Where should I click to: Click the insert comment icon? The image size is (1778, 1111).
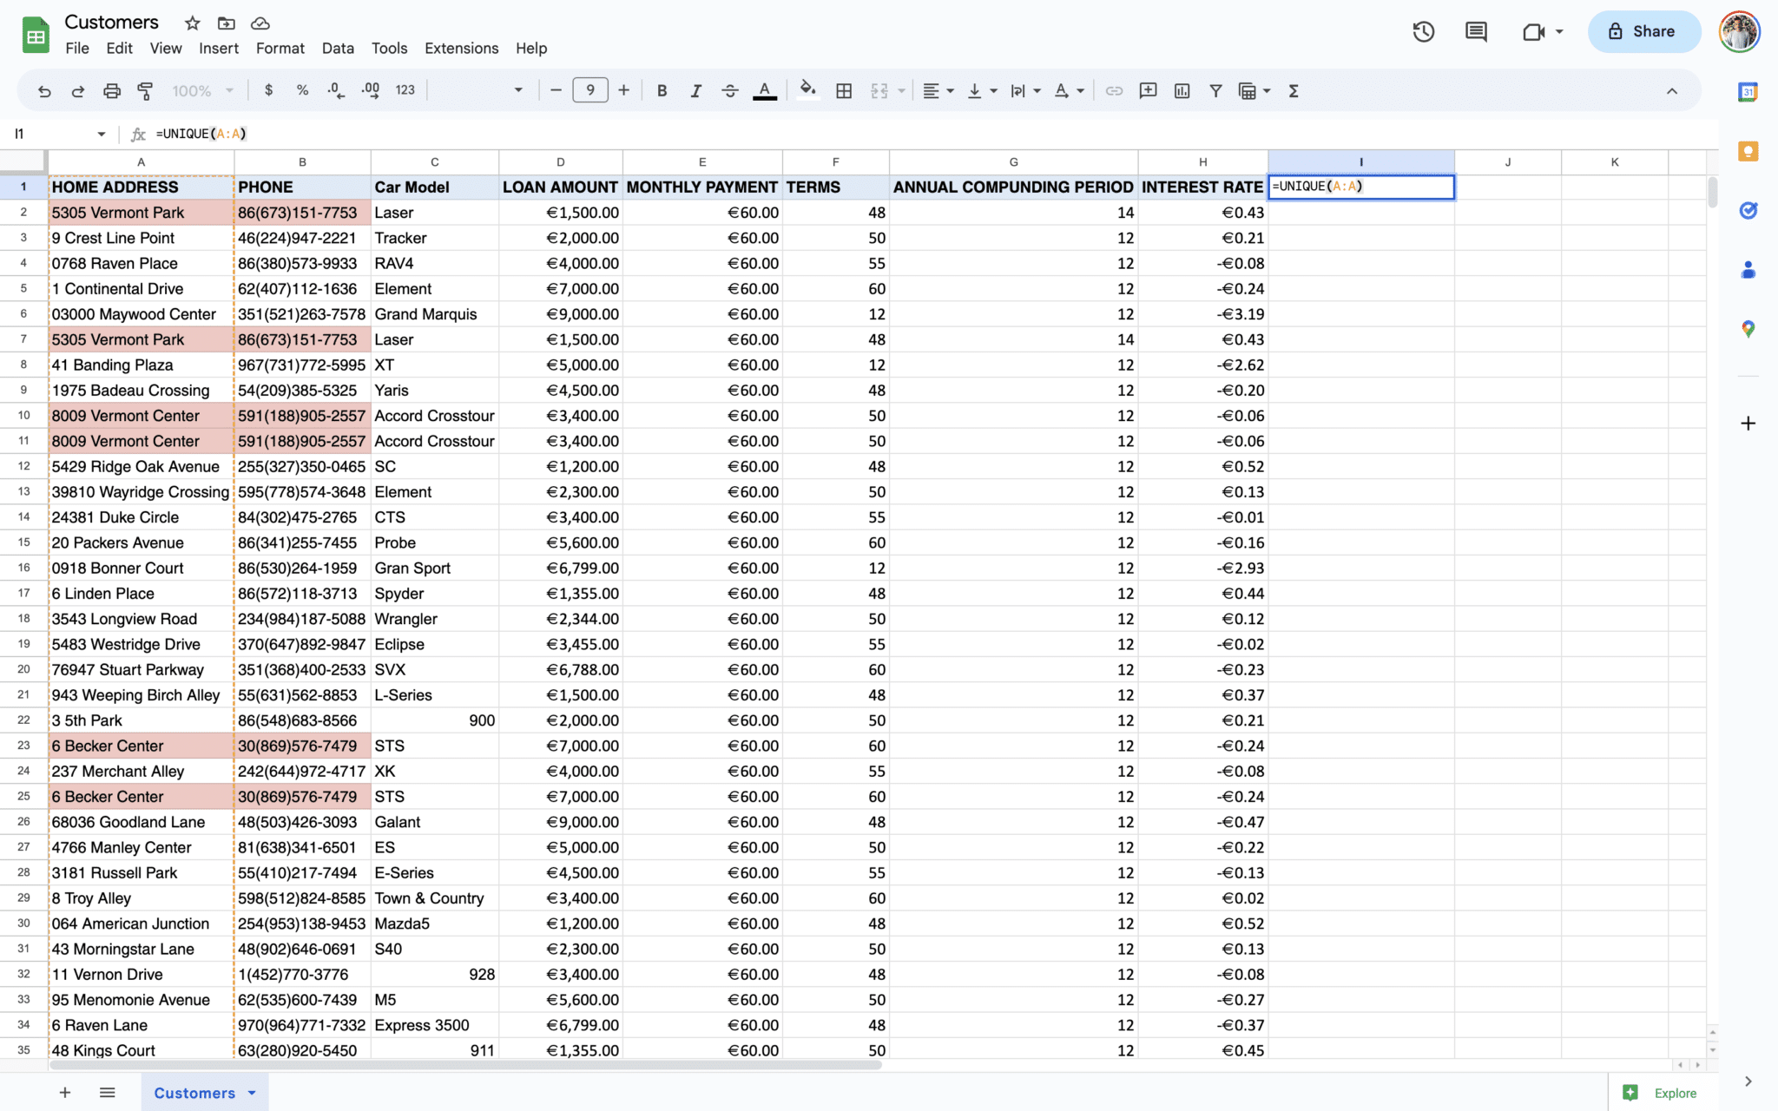tap(1148, 90)
